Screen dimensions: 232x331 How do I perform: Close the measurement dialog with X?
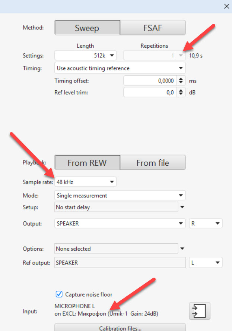tap(226, 6)
